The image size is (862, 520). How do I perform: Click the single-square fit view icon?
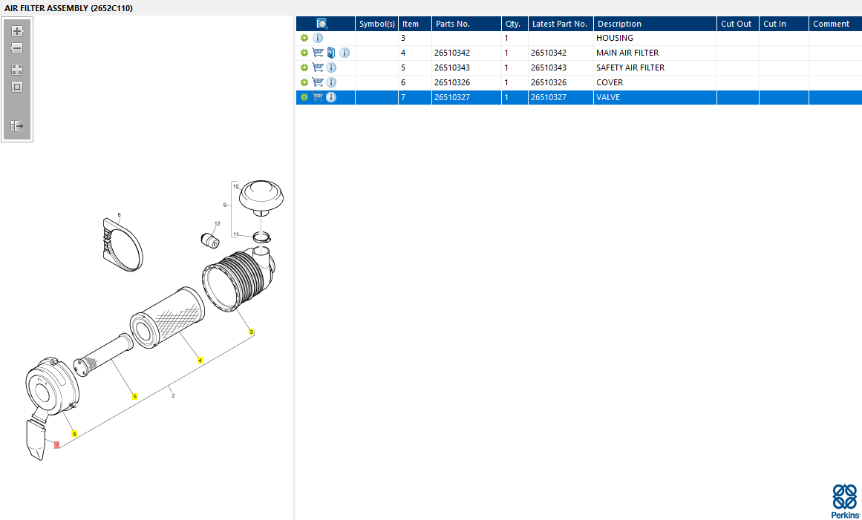pyautogui.click(x=17, y=87)
